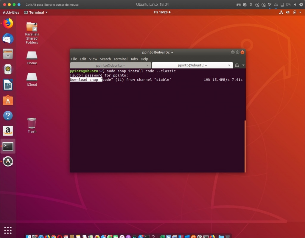Click Parallels USB devices icon

click(251, 5)
